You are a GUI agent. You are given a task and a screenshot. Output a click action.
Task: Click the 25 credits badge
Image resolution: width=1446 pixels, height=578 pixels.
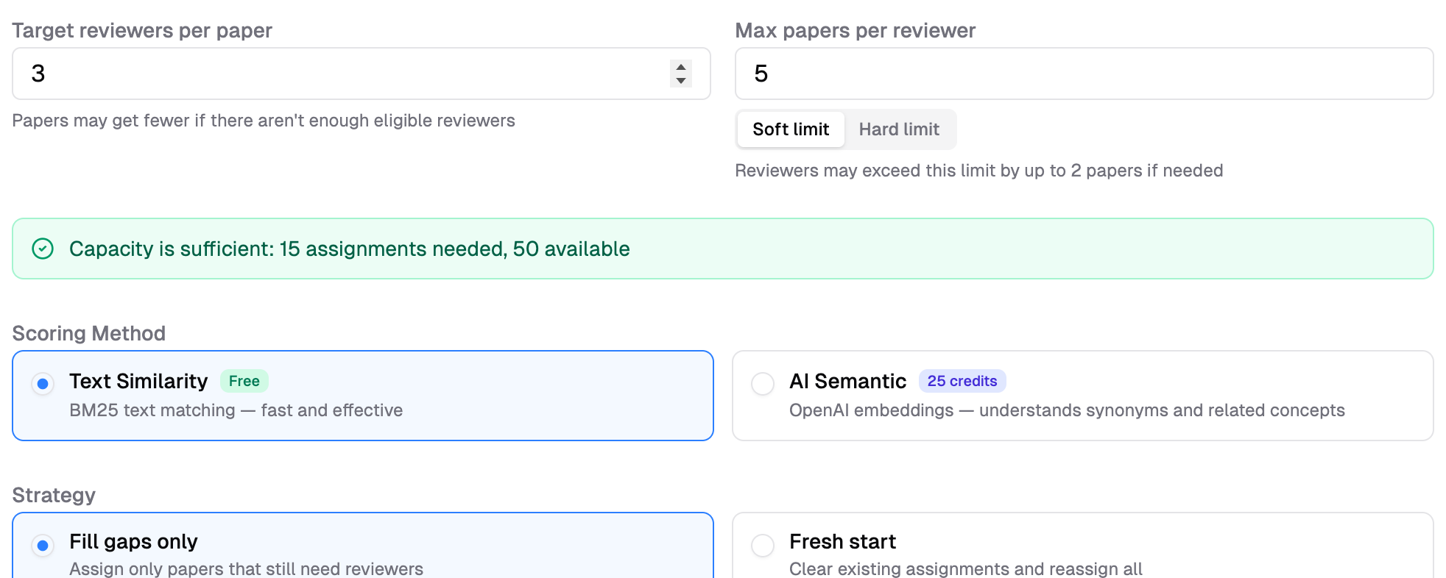(x=962, y=381)
